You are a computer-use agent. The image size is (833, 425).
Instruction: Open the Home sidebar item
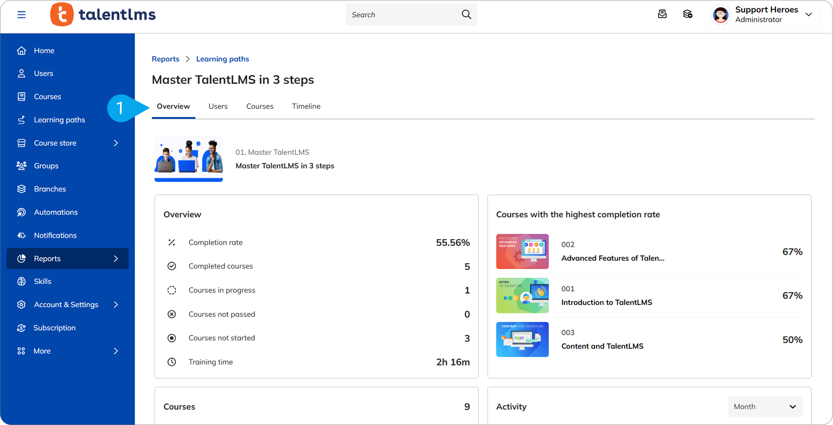click(44, 51)
